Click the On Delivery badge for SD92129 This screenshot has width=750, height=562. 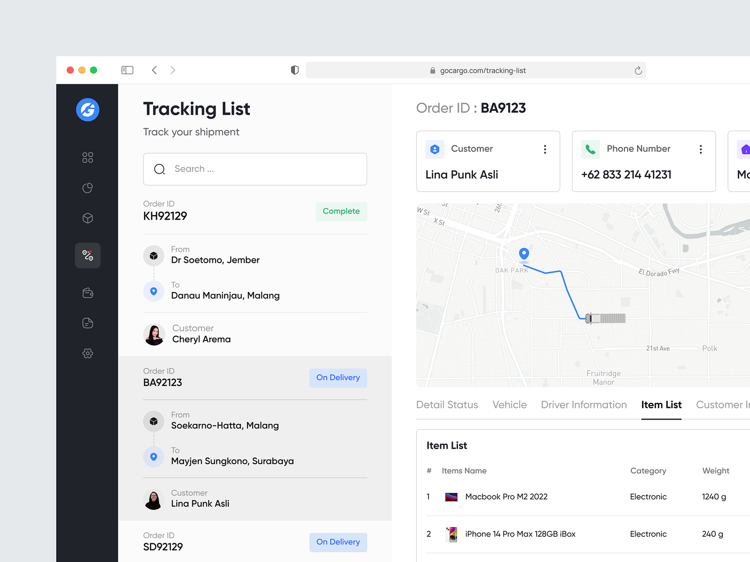(338, 542)
